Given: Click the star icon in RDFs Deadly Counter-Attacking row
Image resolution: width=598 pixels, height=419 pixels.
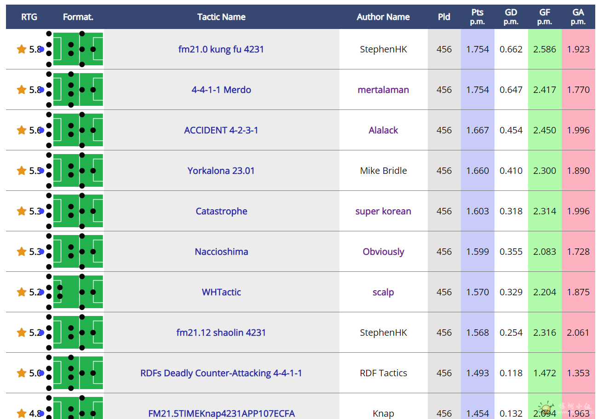Looking at the screenshot, I should 21,373.
